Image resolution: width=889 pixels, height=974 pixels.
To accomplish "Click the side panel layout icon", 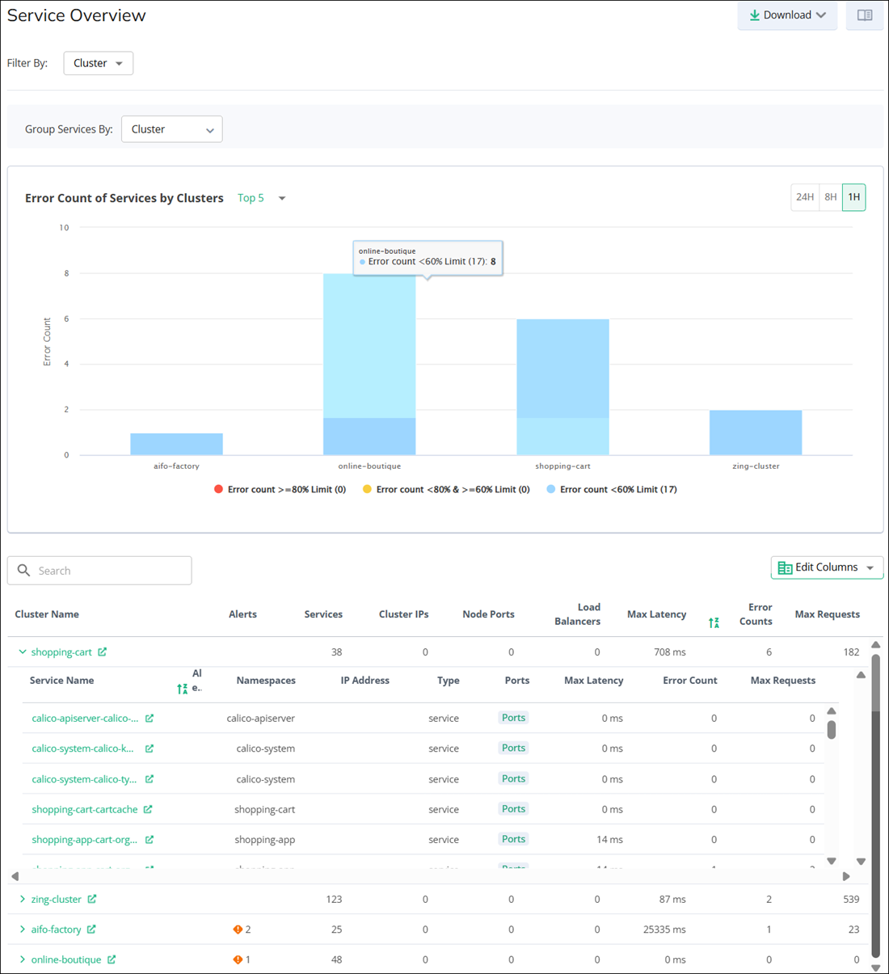I will tap(864, 15).
